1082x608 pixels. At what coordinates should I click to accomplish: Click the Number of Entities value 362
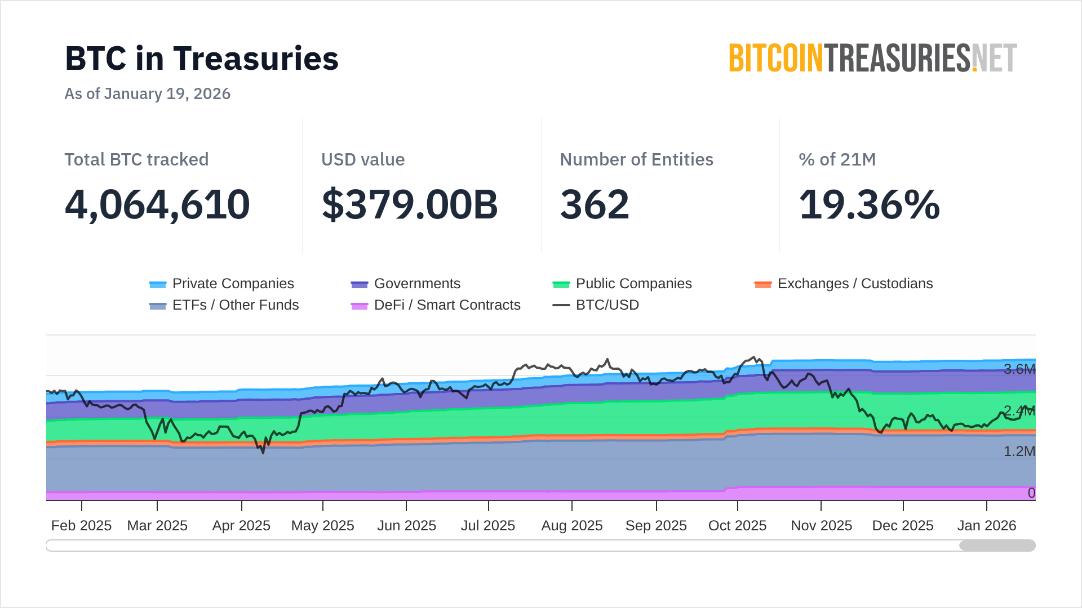(x=595, y=204)
